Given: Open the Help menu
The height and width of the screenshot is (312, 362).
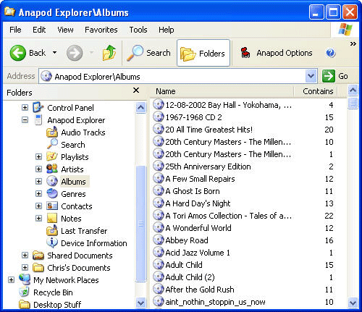Looking at the screenshot, I should pyautogui.click(x=167, y=30).
